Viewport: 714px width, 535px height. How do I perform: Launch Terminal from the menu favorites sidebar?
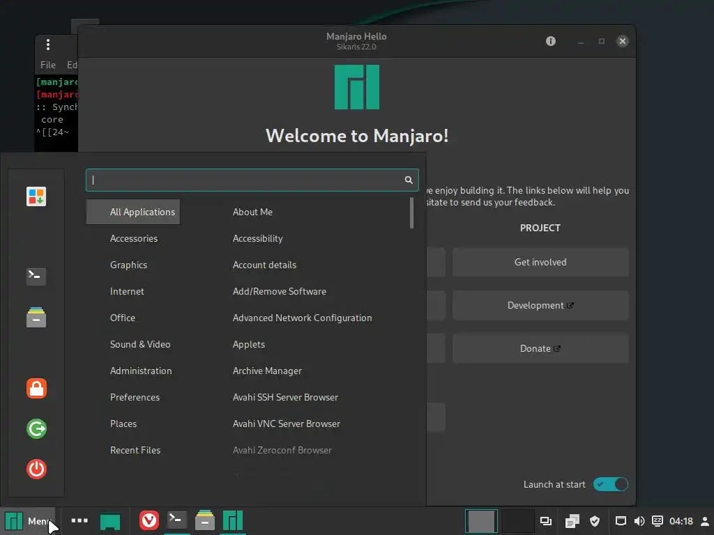point(36,276)
